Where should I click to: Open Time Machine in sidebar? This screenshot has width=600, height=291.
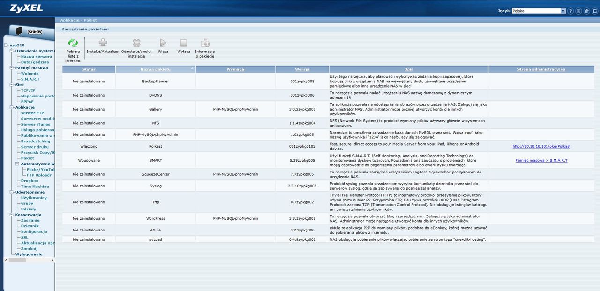35,187
